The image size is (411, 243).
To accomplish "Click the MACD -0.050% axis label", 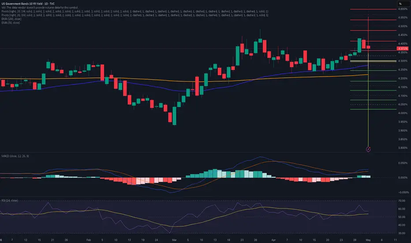I will point(403,192).
